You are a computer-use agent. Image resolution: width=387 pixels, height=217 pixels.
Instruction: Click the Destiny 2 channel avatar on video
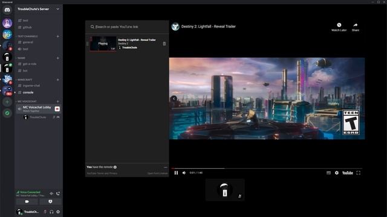175,27
